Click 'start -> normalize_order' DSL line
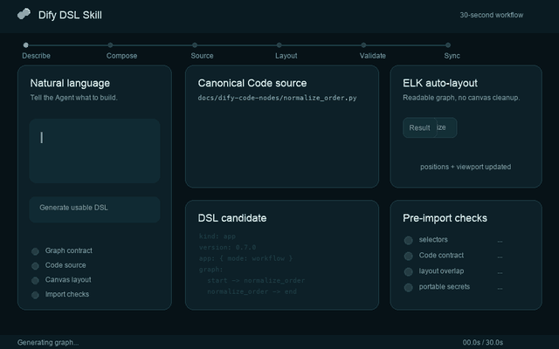 (256, 280)
